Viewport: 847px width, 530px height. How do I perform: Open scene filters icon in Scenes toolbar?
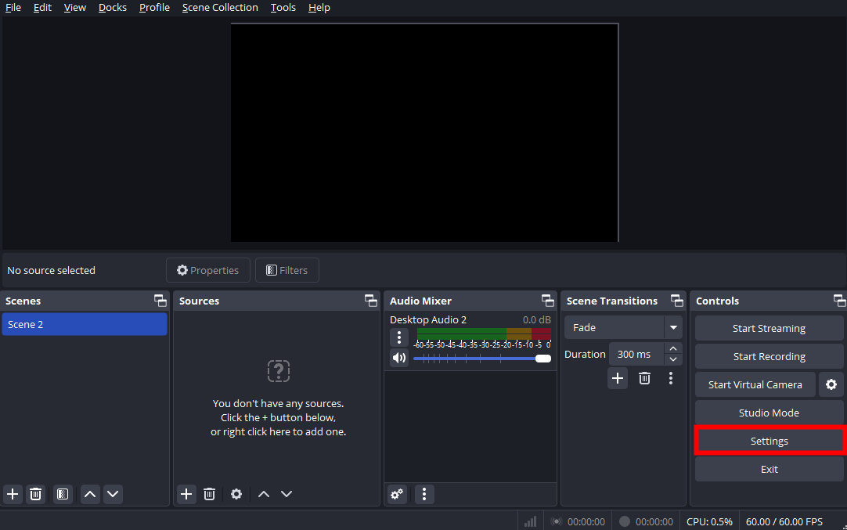(63, 494)
